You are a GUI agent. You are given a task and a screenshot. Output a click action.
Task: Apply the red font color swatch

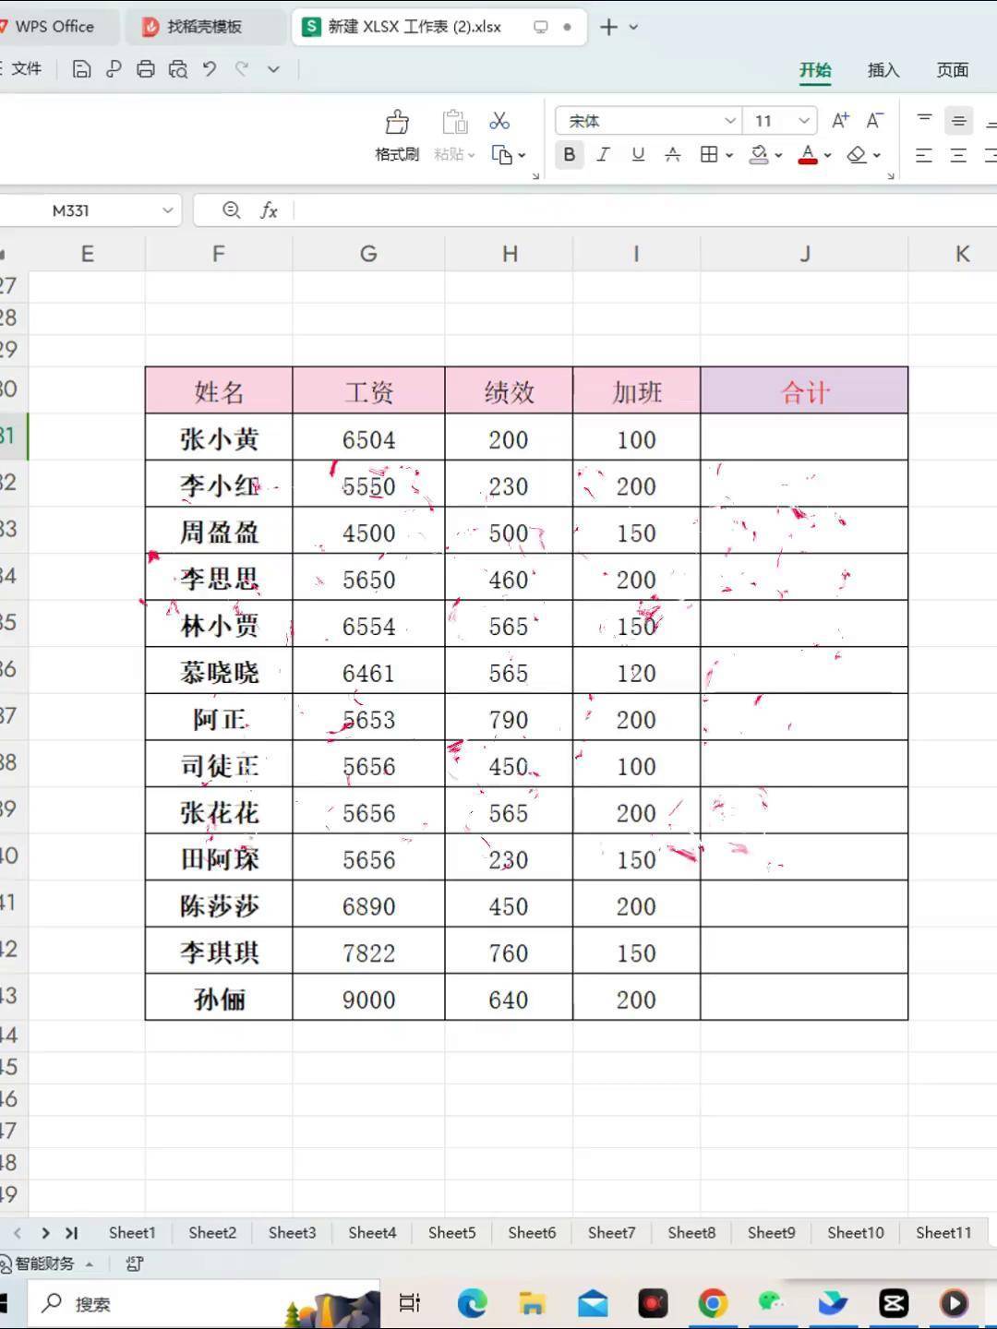[x=808, y=155]
